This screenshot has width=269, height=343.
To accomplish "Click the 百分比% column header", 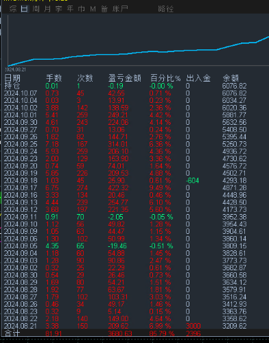I will pos(165,78).
